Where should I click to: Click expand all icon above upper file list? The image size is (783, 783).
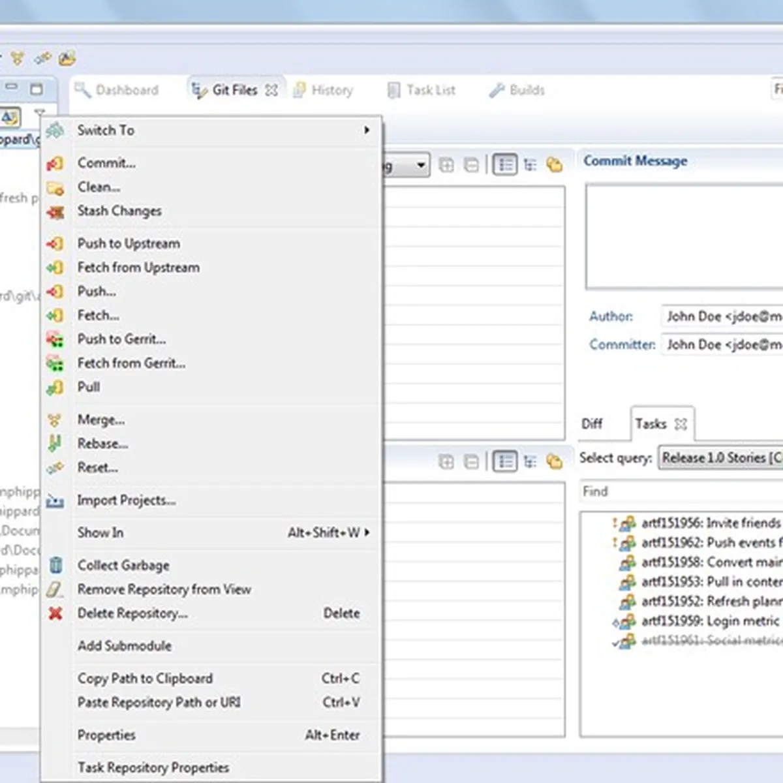pos(446,165)
